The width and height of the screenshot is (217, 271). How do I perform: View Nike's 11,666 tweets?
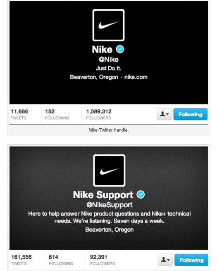click(19, 115)
